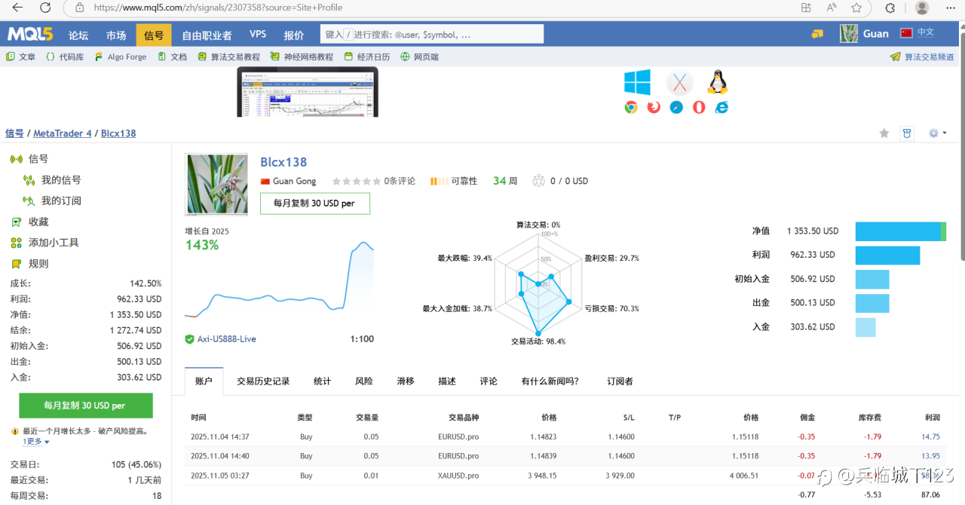Open the 算法交易频道 link
The height and width of the screenshot is (505, 965).
[x=922, y=57]
